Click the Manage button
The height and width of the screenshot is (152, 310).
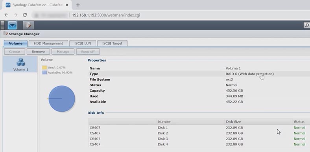[63, 52]
